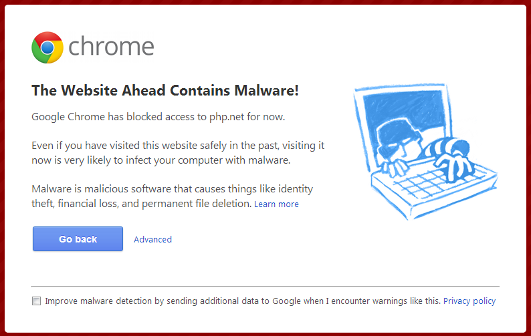This screenshot has height=336, width=531.
Task: Click the dark red page border
Action: click(265, 3)
